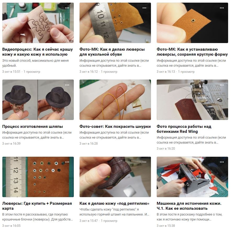Open three-dots menu on dyed laces card

coord(144,85)
